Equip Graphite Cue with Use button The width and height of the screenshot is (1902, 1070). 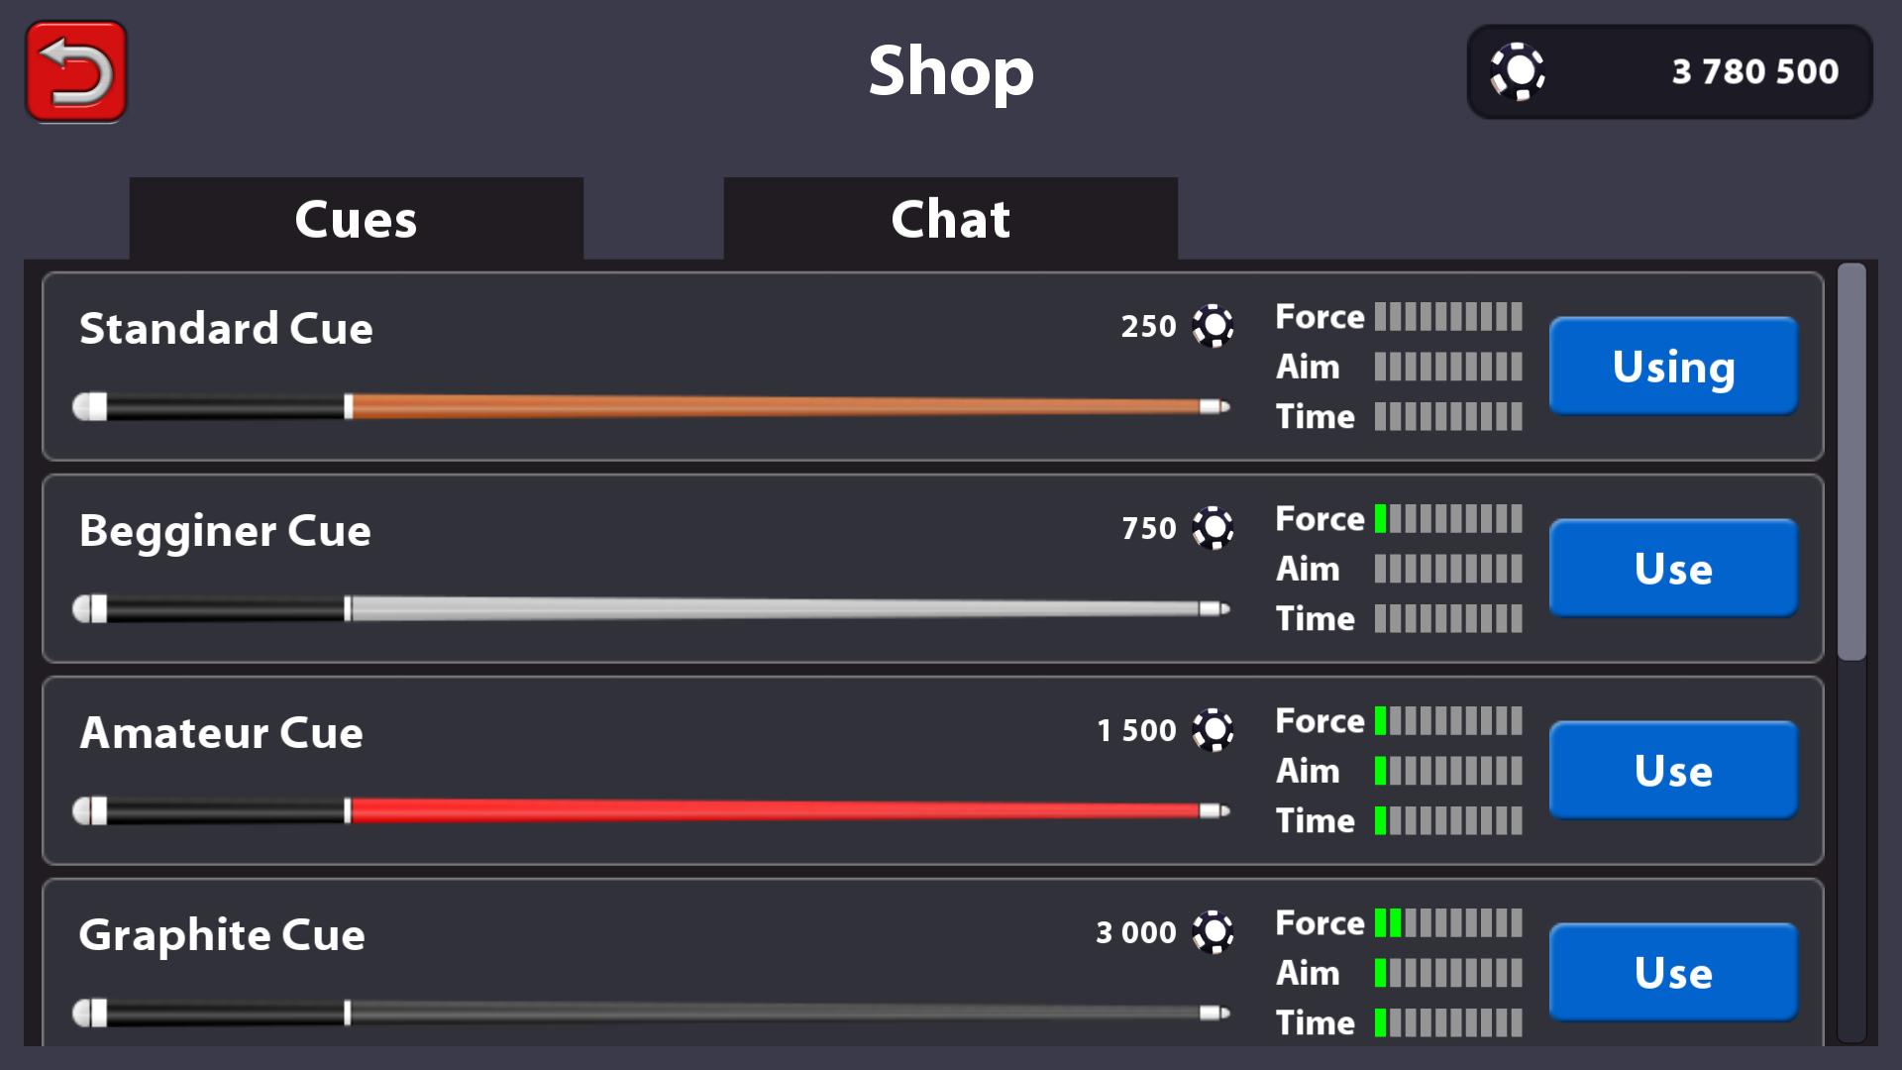pos(1672,972)
